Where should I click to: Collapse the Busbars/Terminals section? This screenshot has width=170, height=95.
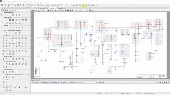pos(3,12)
